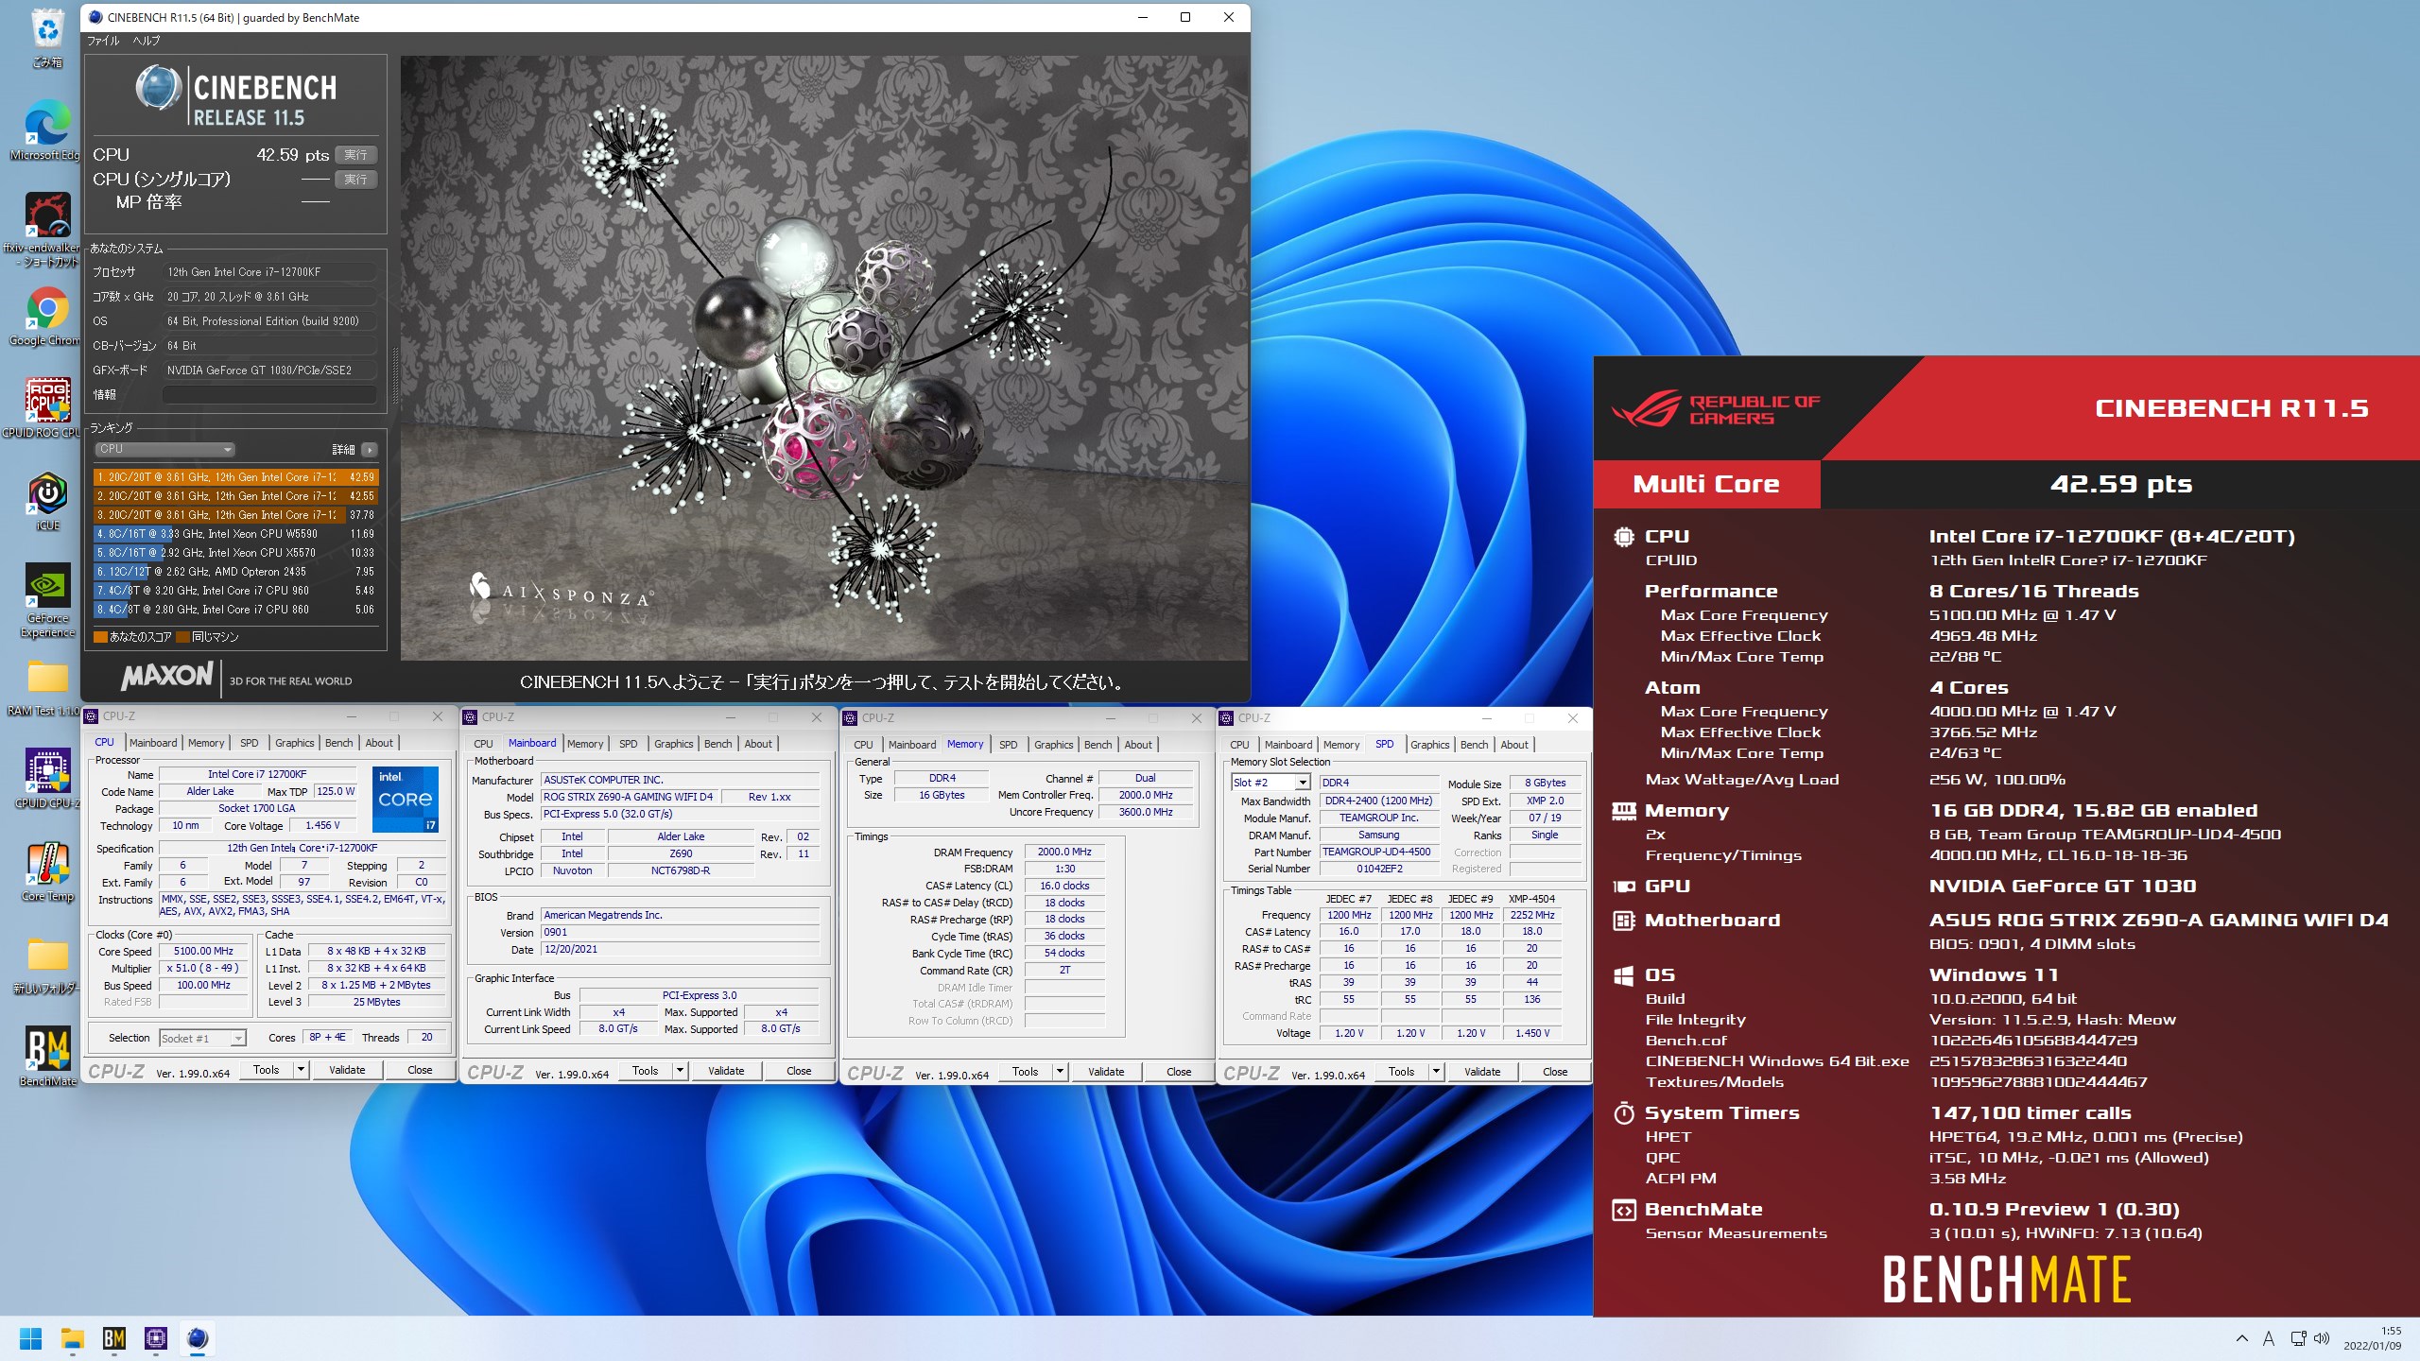Viewport: 2420px width, 1361px height.
Task: Click Tools button in SPD CPU-Z window
Action: pyautogui.click(x=1402, y=1072)
